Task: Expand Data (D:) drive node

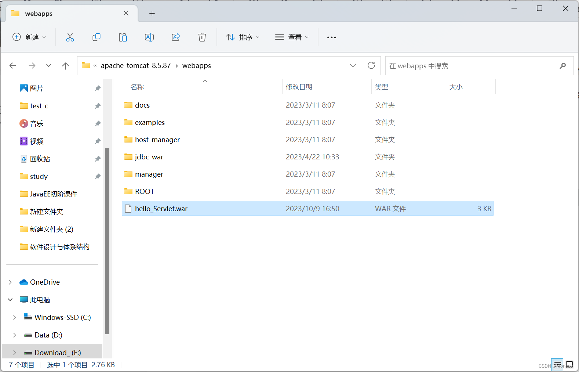Action: [x=15, y=335]
